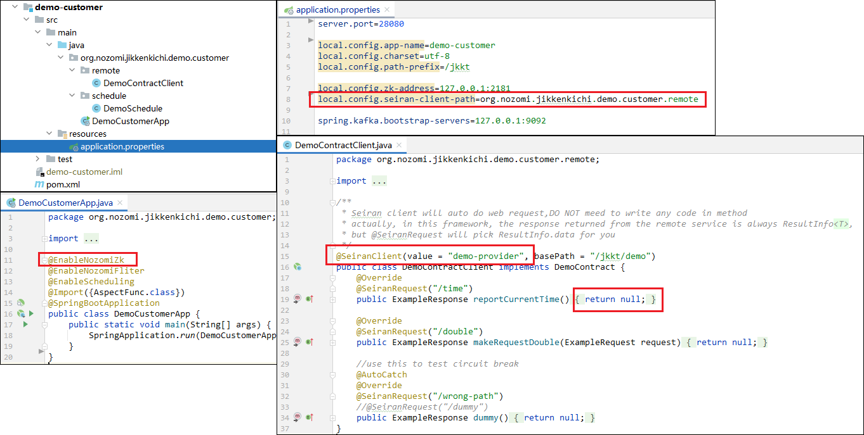Click the server.port=28080 line
The image size is (864, 435).
(361, 23)
